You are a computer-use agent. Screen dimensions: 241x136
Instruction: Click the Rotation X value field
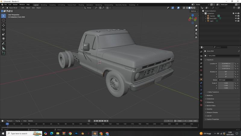(x=226, y=72)
